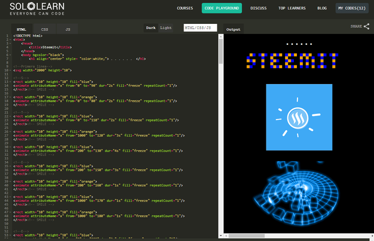Switch to the CSS editor tab

[x=44, y=29]
